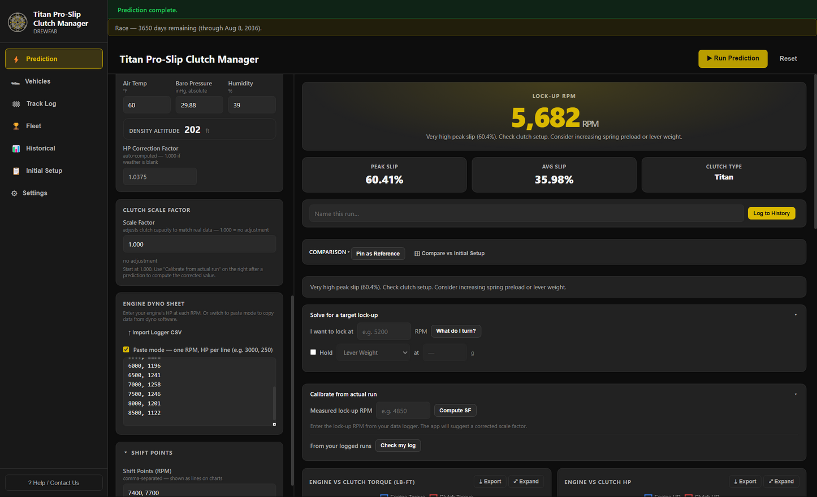Click the 60.41% peak slip value
This screenshot has height=497, width=817.
tap(384, 180)
